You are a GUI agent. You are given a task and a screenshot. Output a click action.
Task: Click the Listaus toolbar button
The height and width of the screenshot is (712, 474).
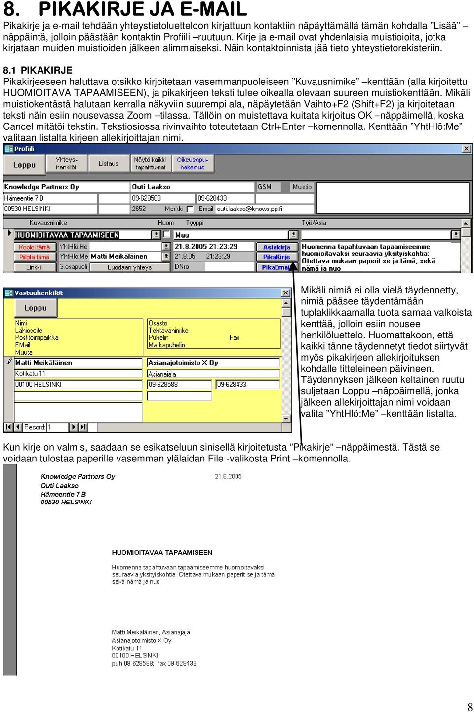109,164
